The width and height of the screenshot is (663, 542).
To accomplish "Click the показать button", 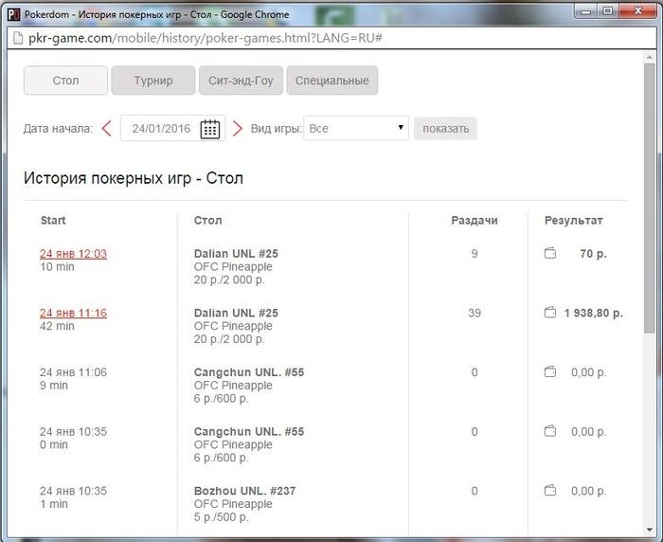I will coord(445,129).
